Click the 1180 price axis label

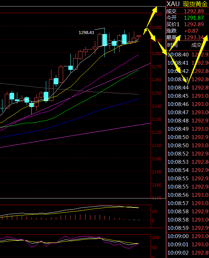(x=157, y=185)
